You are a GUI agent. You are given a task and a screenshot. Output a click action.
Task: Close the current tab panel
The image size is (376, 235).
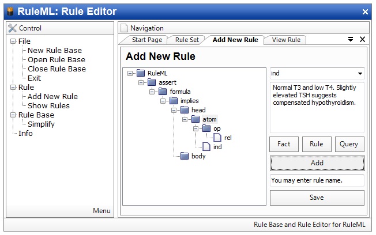[362, 39]
